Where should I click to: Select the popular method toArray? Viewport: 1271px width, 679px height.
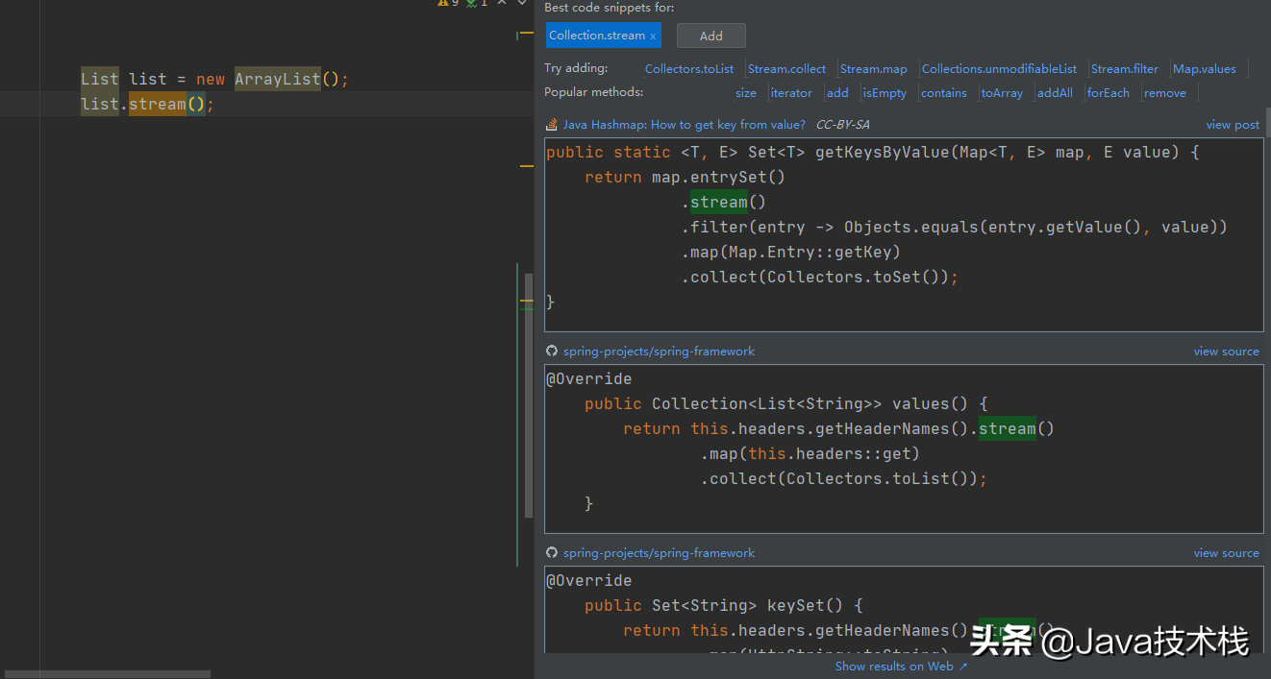(x=1002, y=93)
